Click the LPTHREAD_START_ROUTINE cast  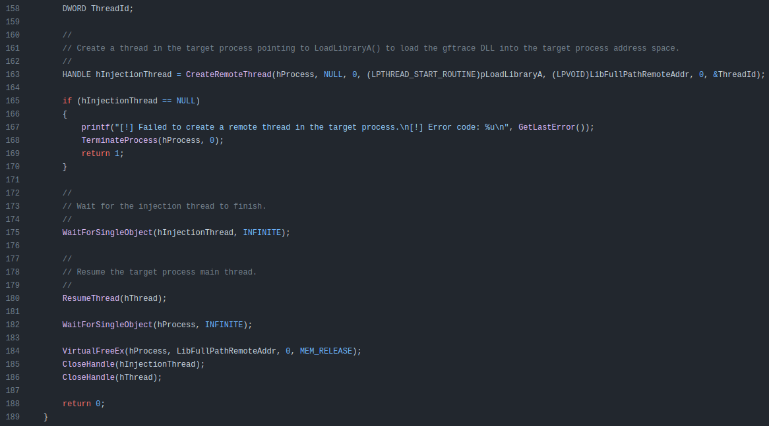(423, 74)
